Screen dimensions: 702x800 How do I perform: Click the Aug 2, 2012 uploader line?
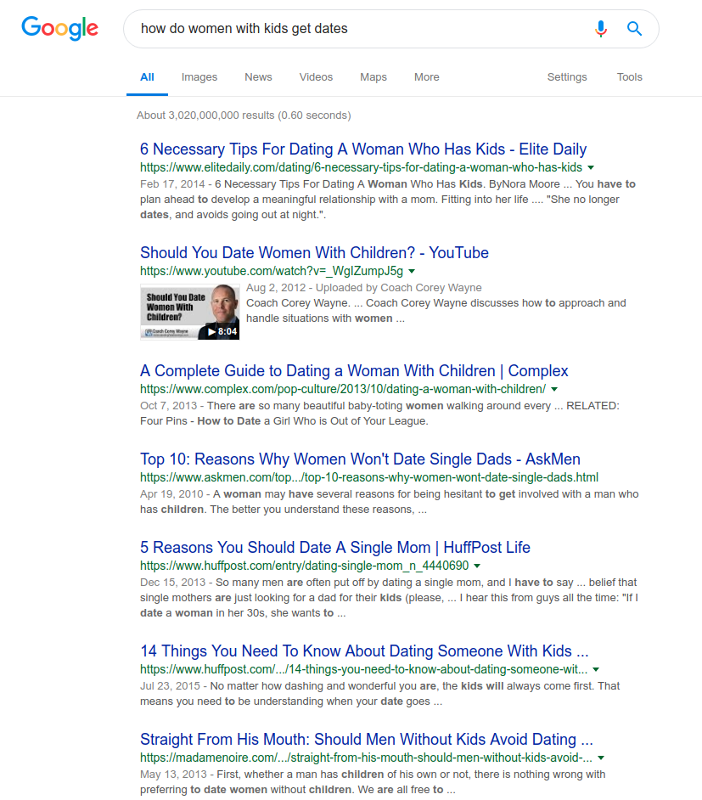(x=364, y=288)
